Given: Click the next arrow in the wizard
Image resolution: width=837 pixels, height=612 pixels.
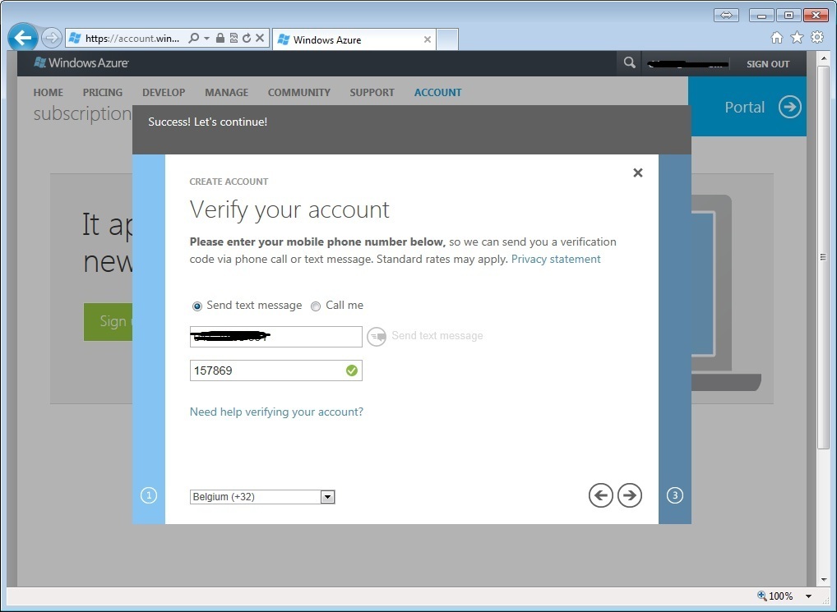Looking at the screenshot, I should 630,495.
